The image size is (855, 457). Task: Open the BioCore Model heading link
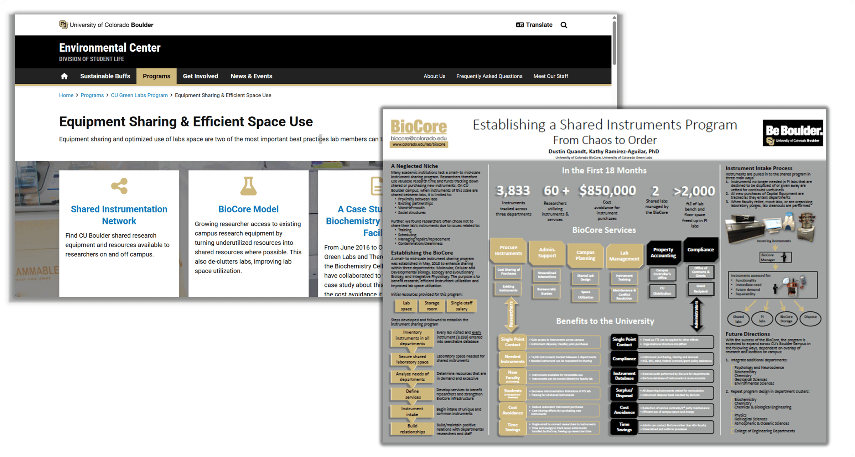tap(248, 209)
